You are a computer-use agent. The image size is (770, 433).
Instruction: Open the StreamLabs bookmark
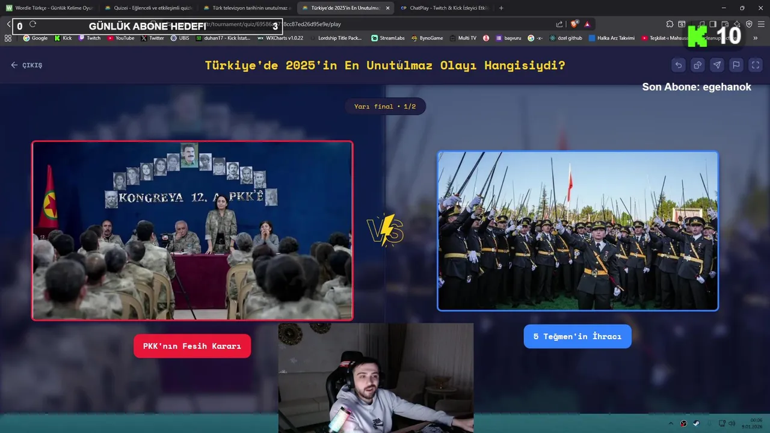coord(388,38)
